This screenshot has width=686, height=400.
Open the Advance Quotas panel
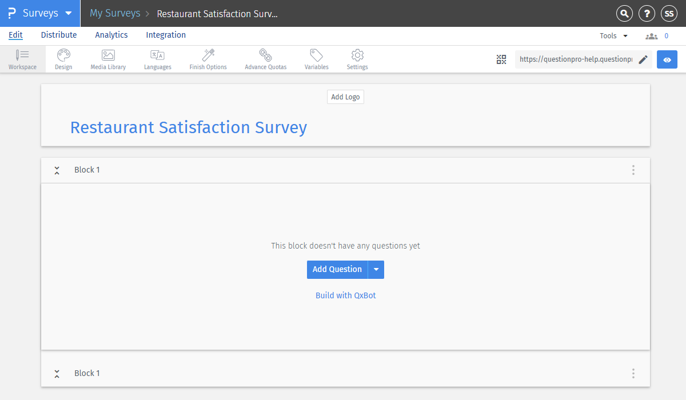tap(265, 59)
